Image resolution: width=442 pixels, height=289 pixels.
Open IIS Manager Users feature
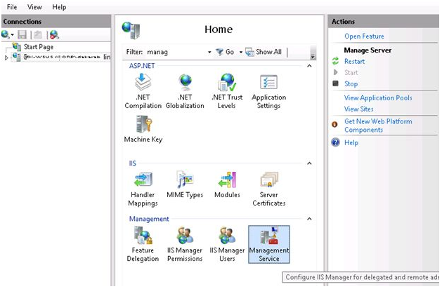(x=227, y=244)
